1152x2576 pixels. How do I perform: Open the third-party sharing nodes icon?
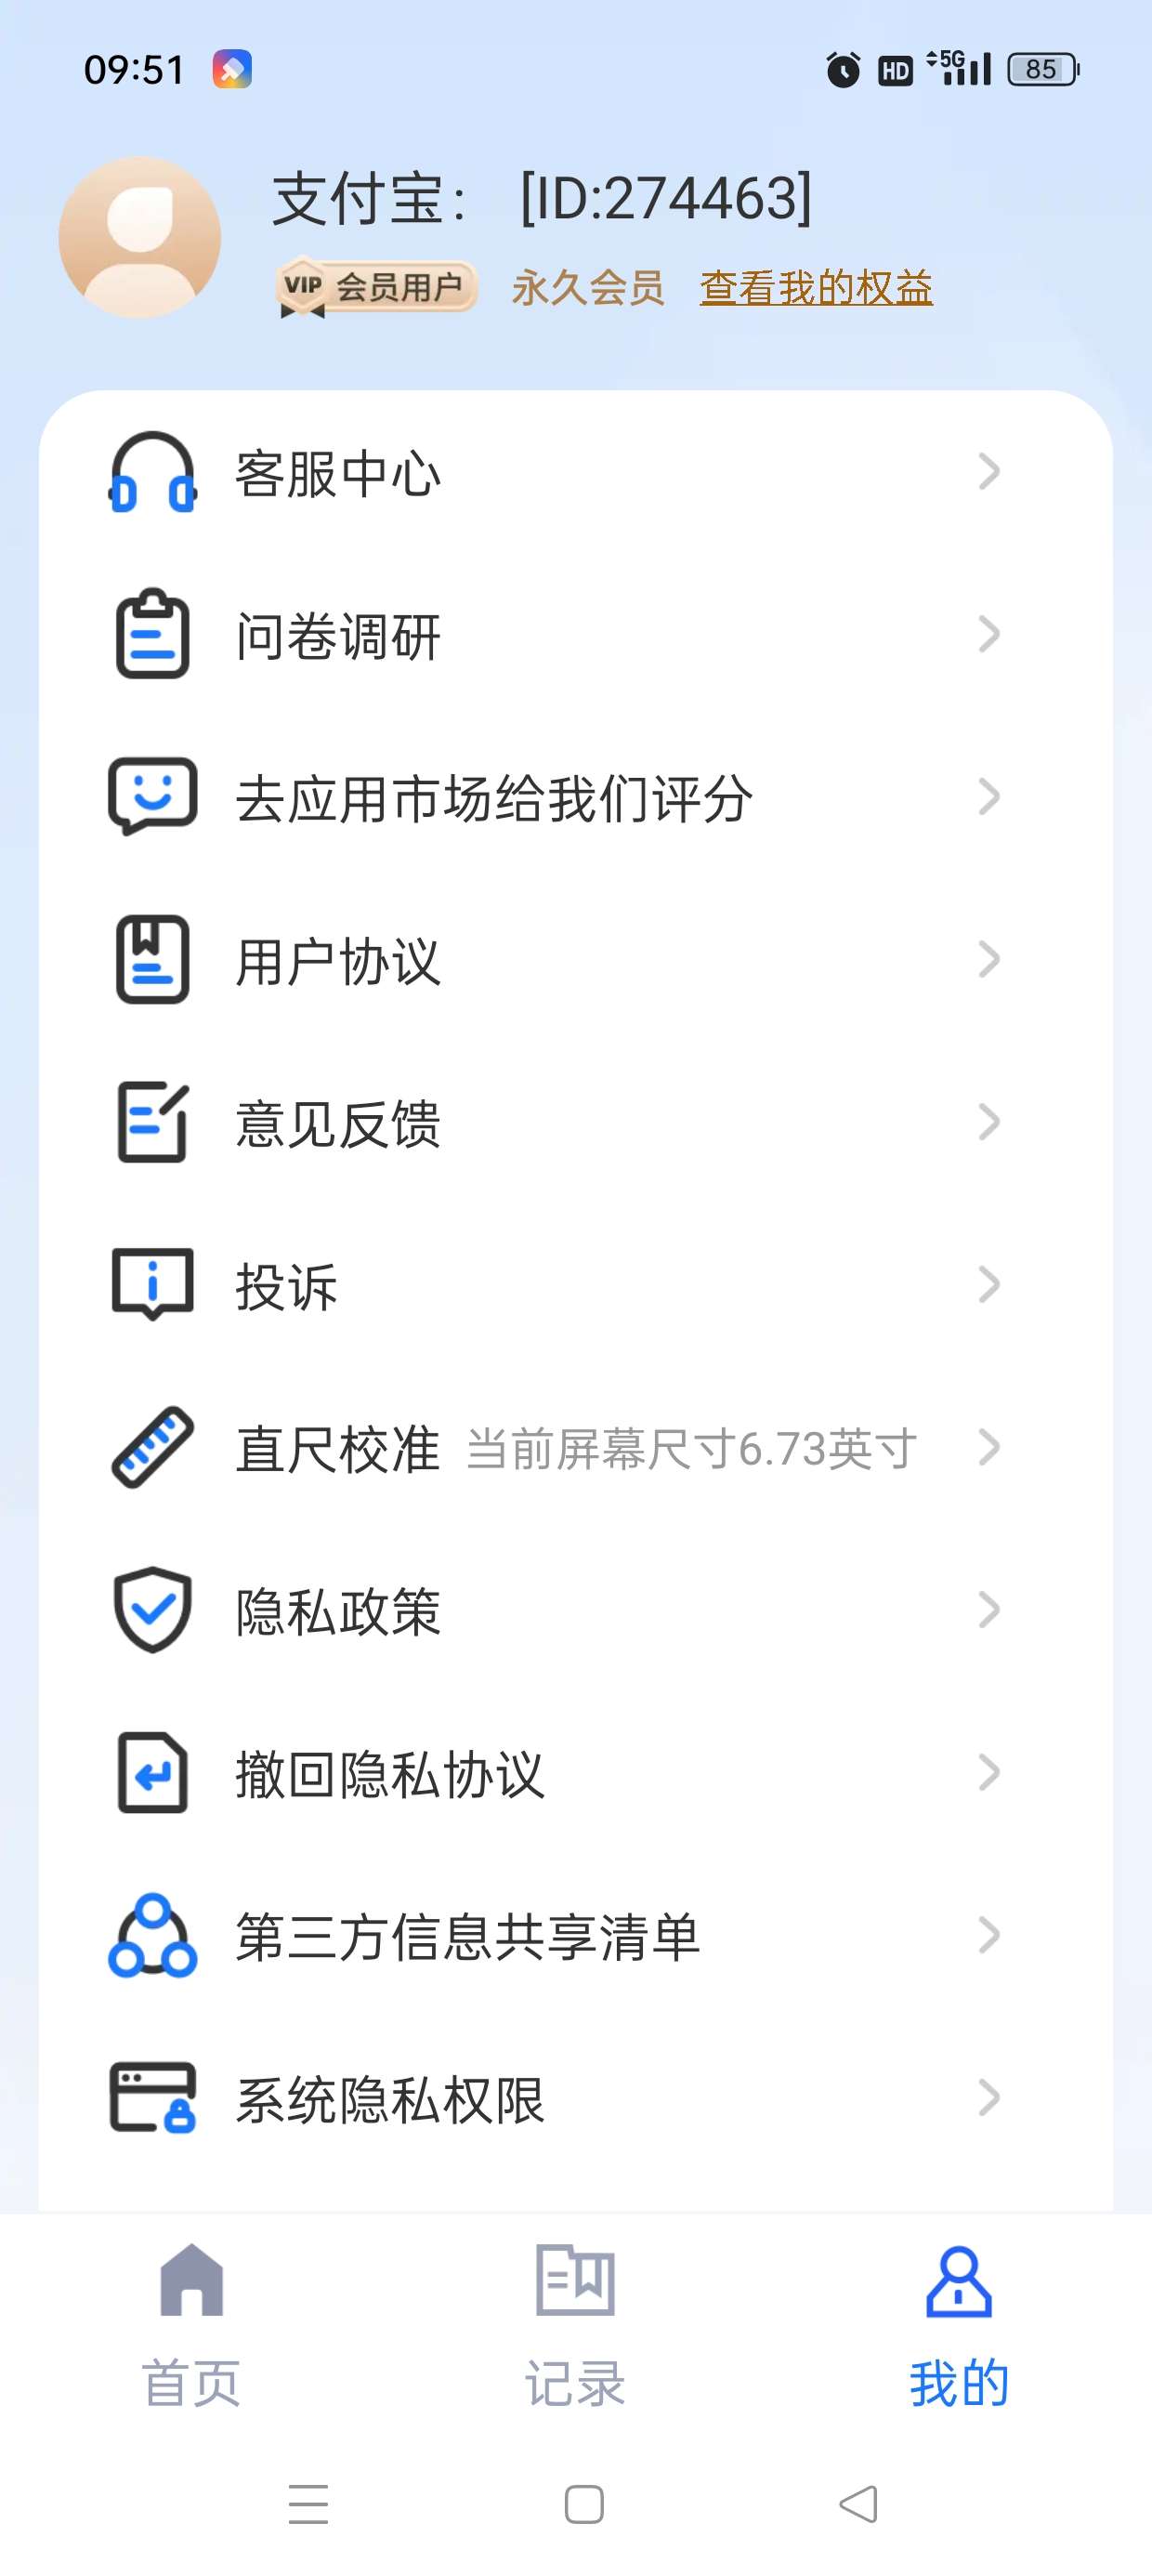tap(152, 1935)
